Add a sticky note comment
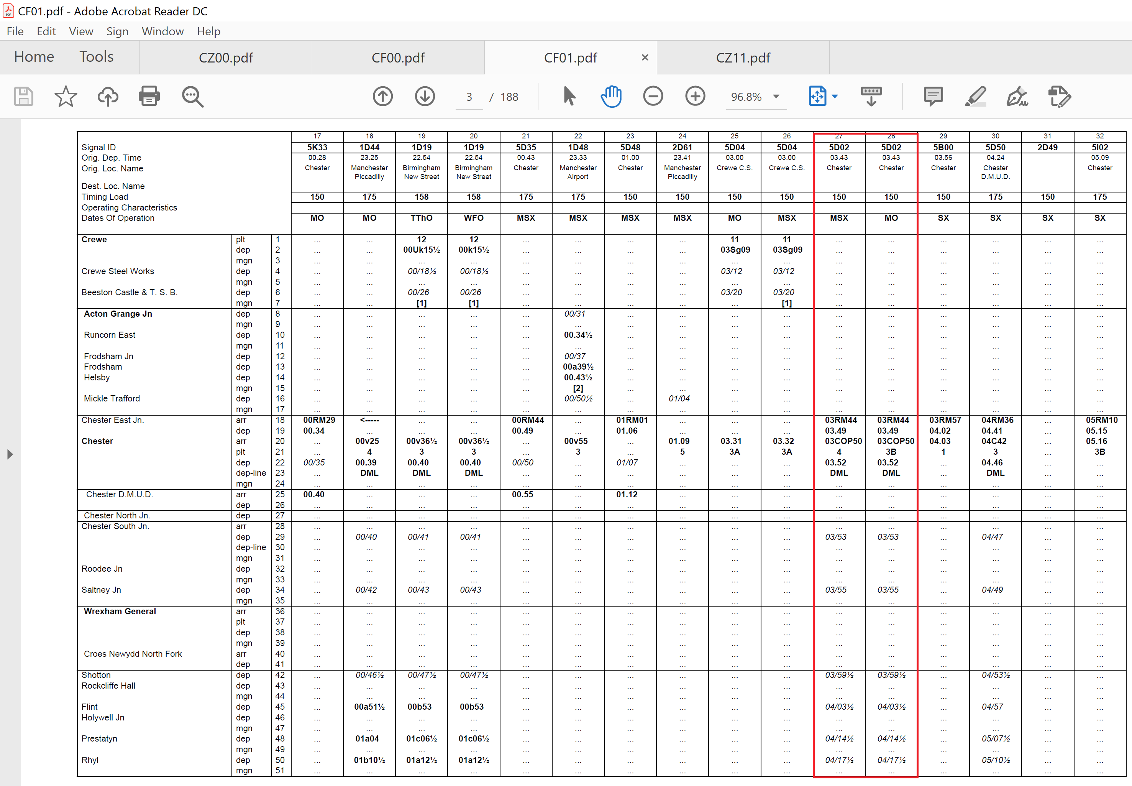1132x786 pixels. pos(933,97)
